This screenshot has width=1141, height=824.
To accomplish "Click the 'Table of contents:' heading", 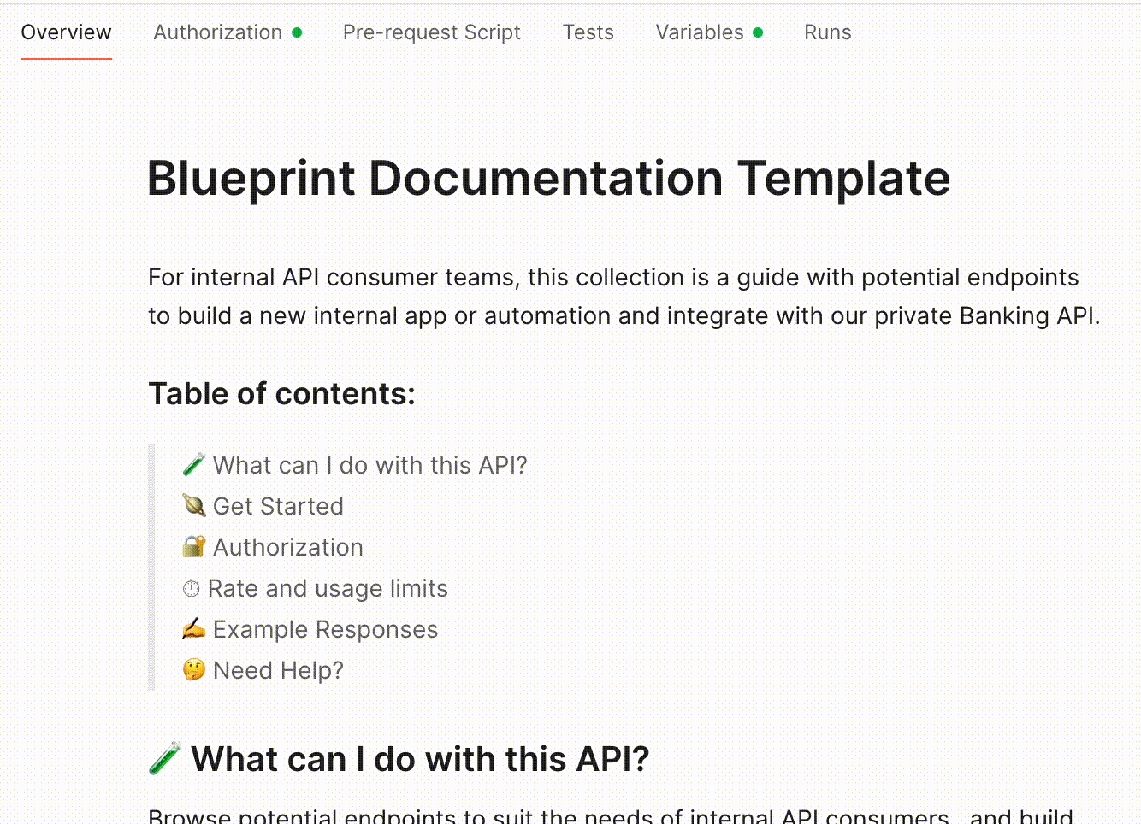I will [282, 394].
